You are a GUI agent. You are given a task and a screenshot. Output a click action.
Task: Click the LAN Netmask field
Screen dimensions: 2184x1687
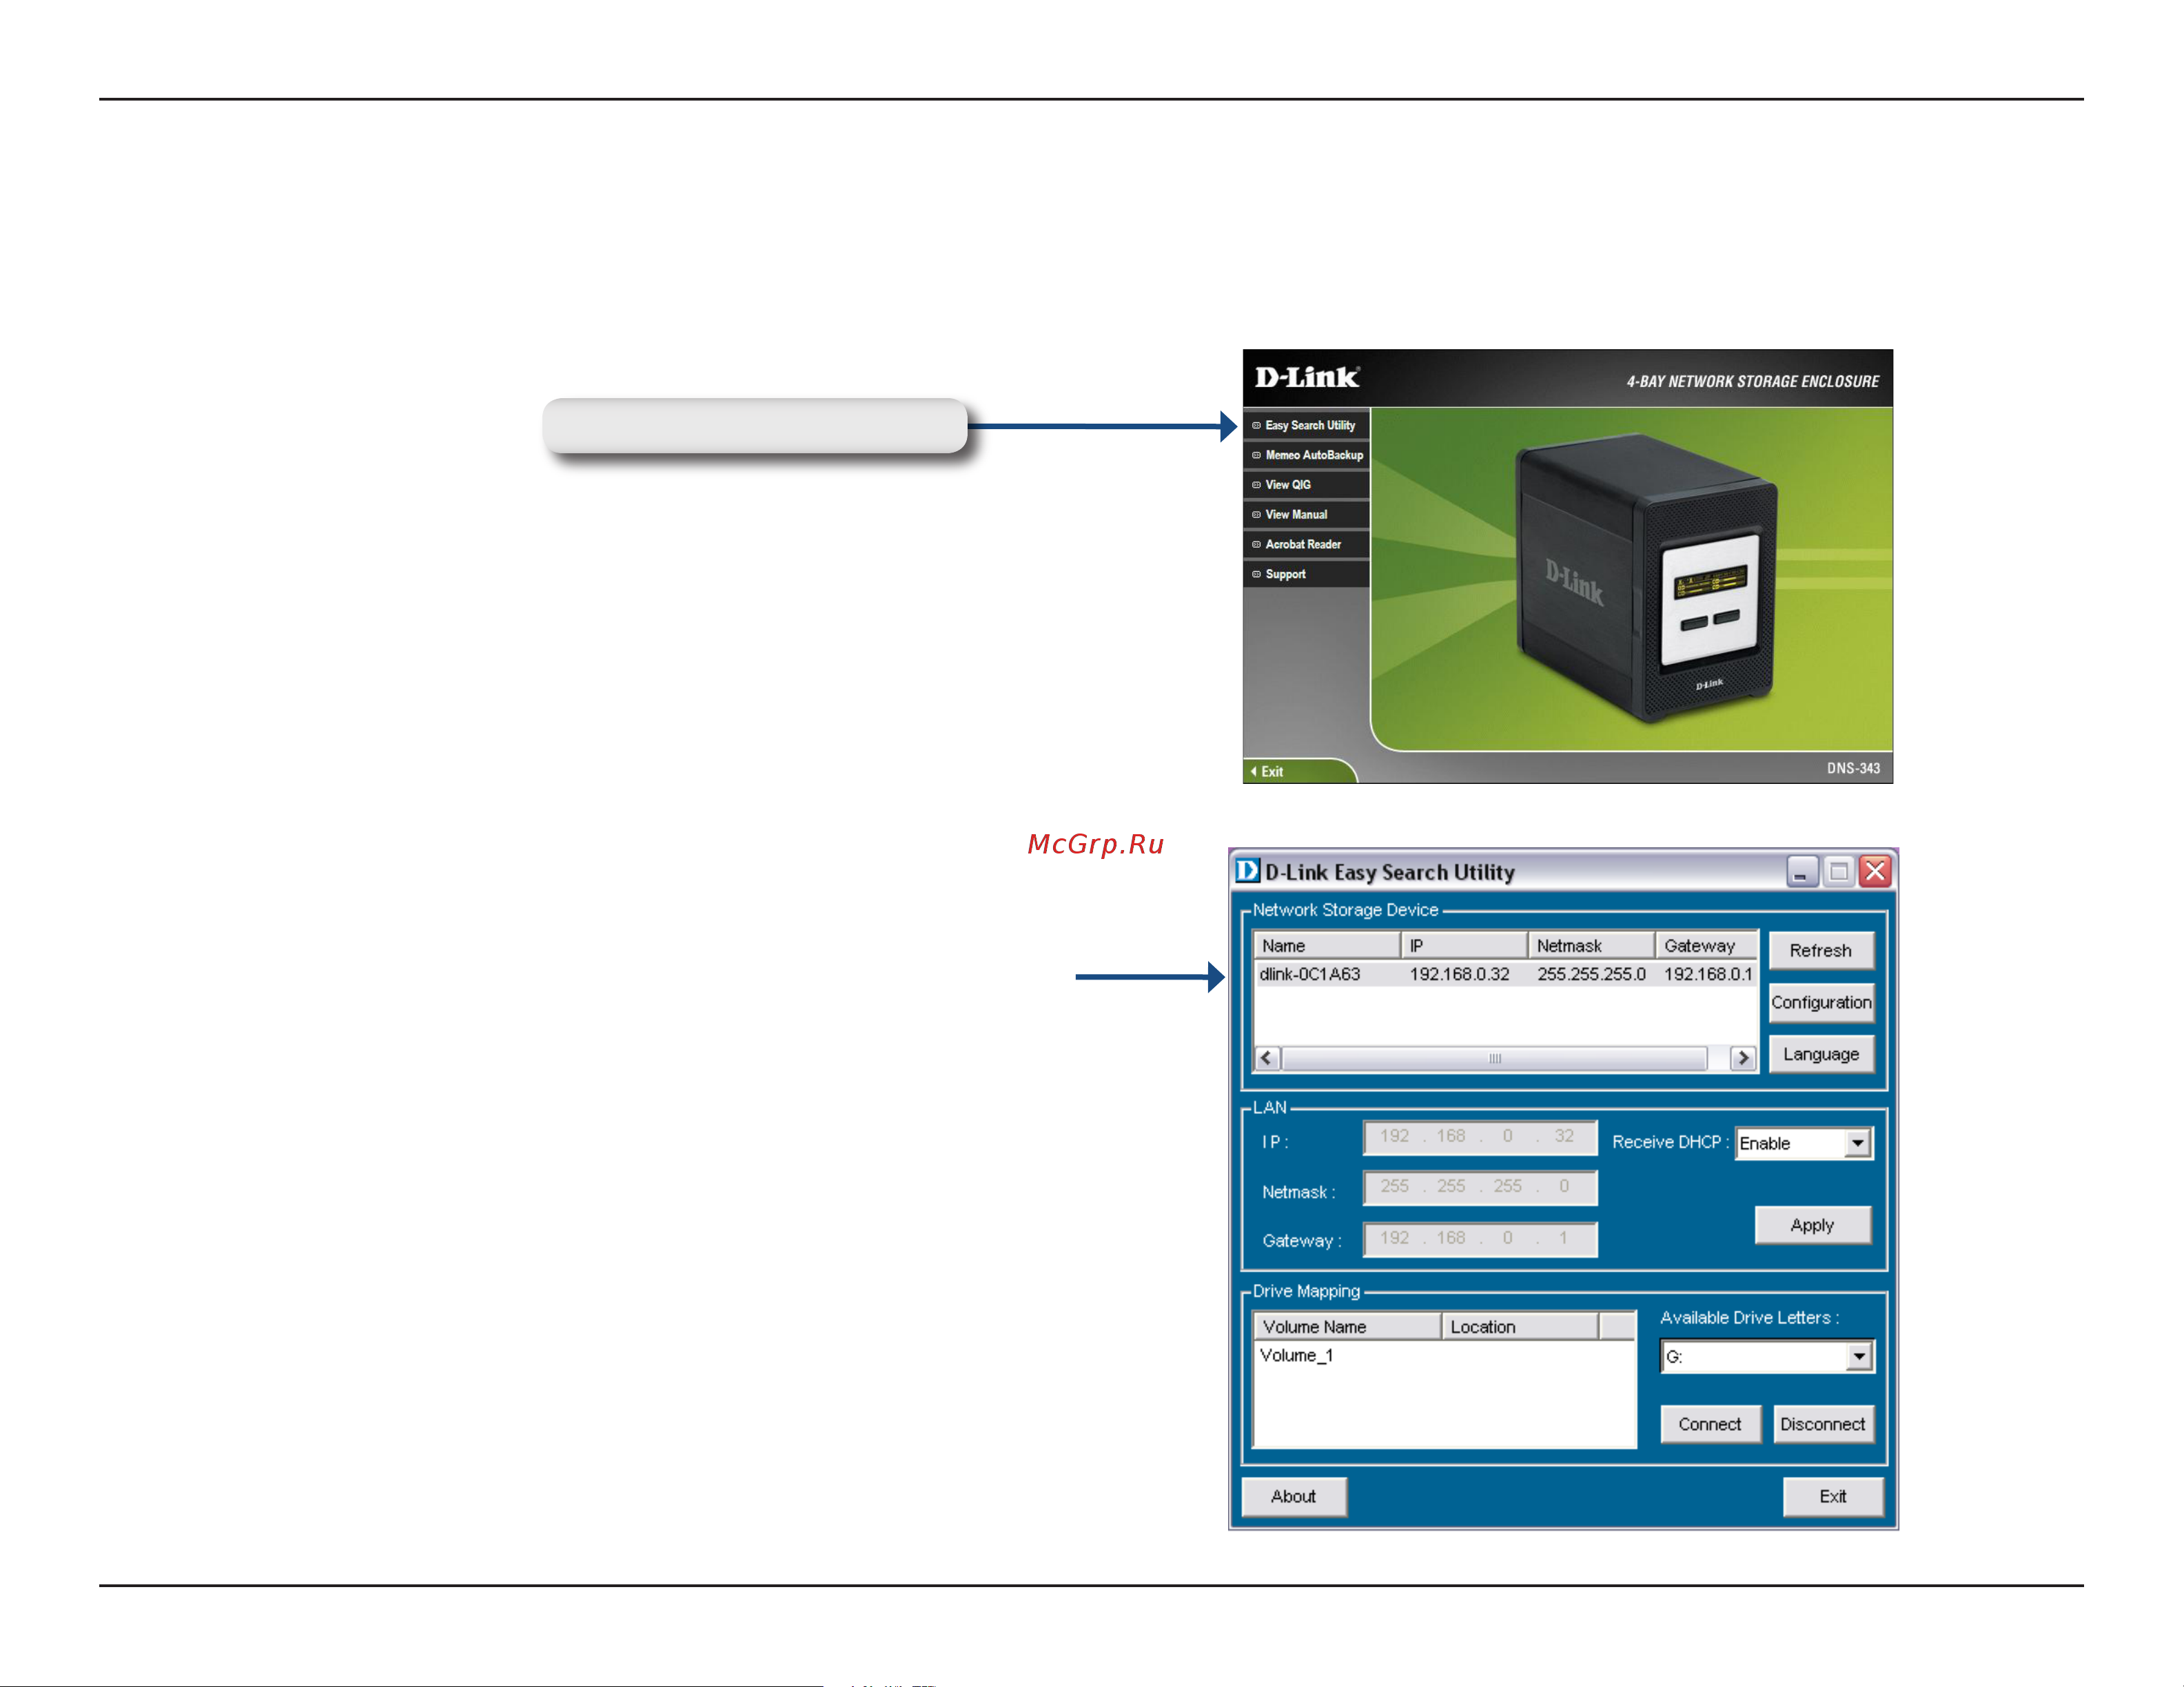click(x=1480, y=1188)
